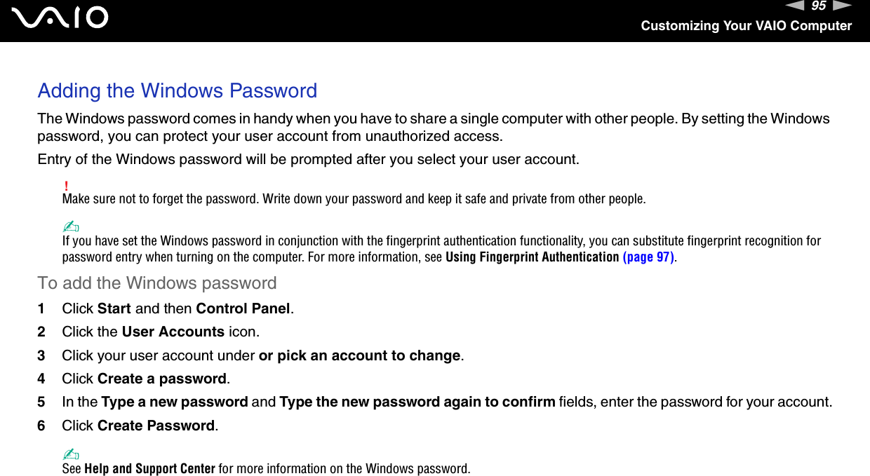Click the next page arrow
This screenshot has height=476, width=870.
point(843,6)
